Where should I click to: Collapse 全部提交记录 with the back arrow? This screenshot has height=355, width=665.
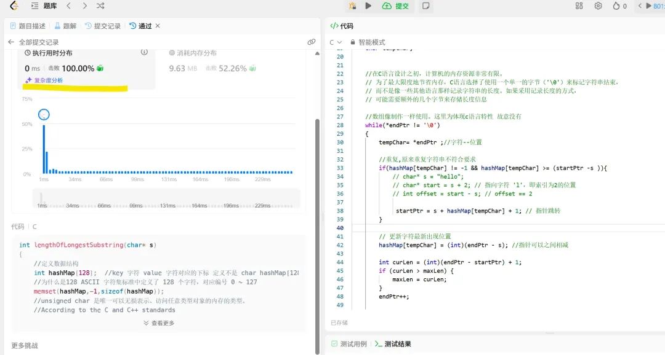(11, 42)
